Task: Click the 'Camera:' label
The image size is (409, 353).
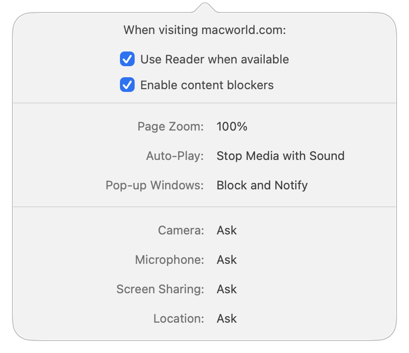Action: [181, 230]
